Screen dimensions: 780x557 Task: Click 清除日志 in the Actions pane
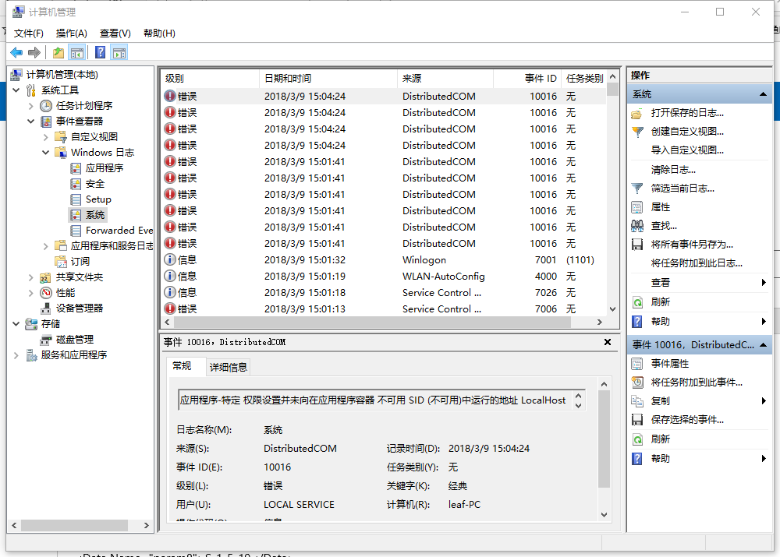(672, 169)
